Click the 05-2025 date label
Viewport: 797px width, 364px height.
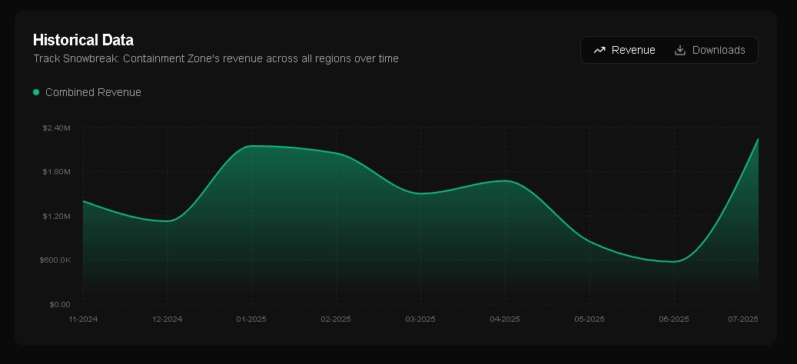589,319
